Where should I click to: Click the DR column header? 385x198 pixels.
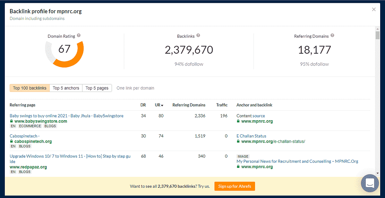[x=143, y=105]
